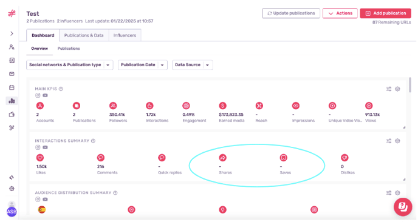Toggle the Instagram icon under Main KPIs
418x222 pixels.
tap(38, 95)
